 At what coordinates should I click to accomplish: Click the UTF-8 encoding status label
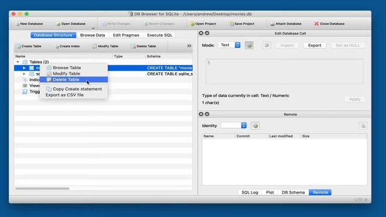361,200
